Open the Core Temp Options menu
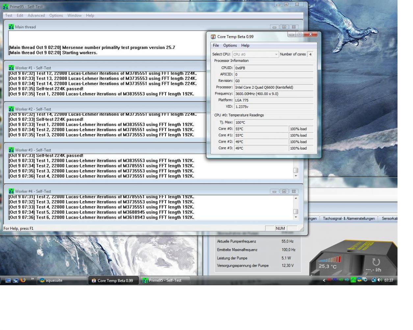Viewport: 413px width, 330px height. click(x=230, y=45)
